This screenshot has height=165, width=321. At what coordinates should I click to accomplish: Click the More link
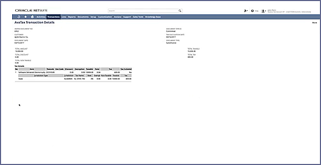[314, 23]
